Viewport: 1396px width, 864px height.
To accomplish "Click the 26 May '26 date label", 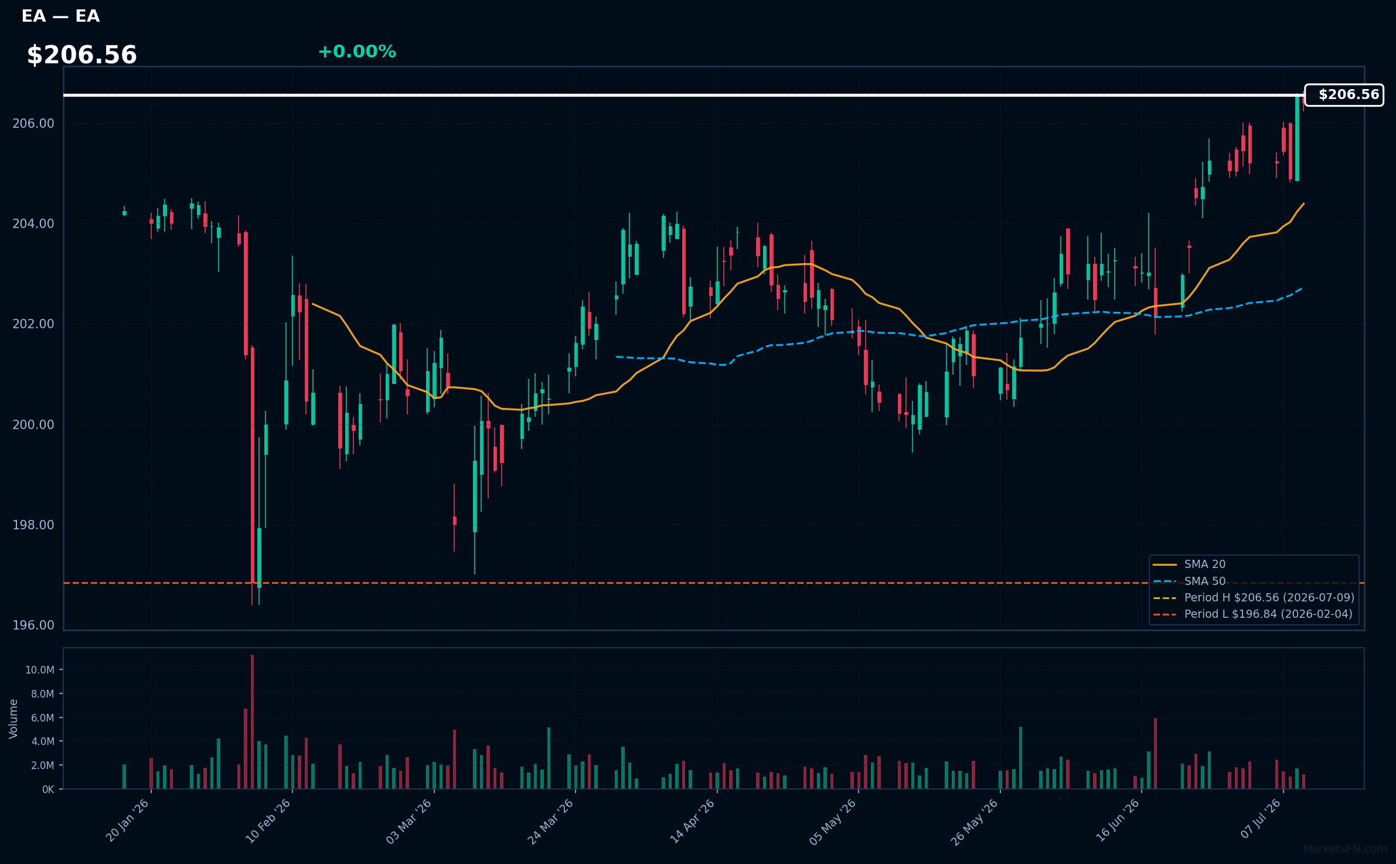I will click(x=975, y=821).
